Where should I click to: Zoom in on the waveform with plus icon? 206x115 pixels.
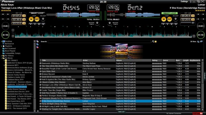(x=13, y=30)
